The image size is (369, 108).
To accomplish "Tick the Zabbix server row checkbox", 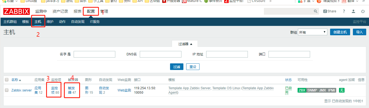I will pyautogui.click(x=7, y=90).
